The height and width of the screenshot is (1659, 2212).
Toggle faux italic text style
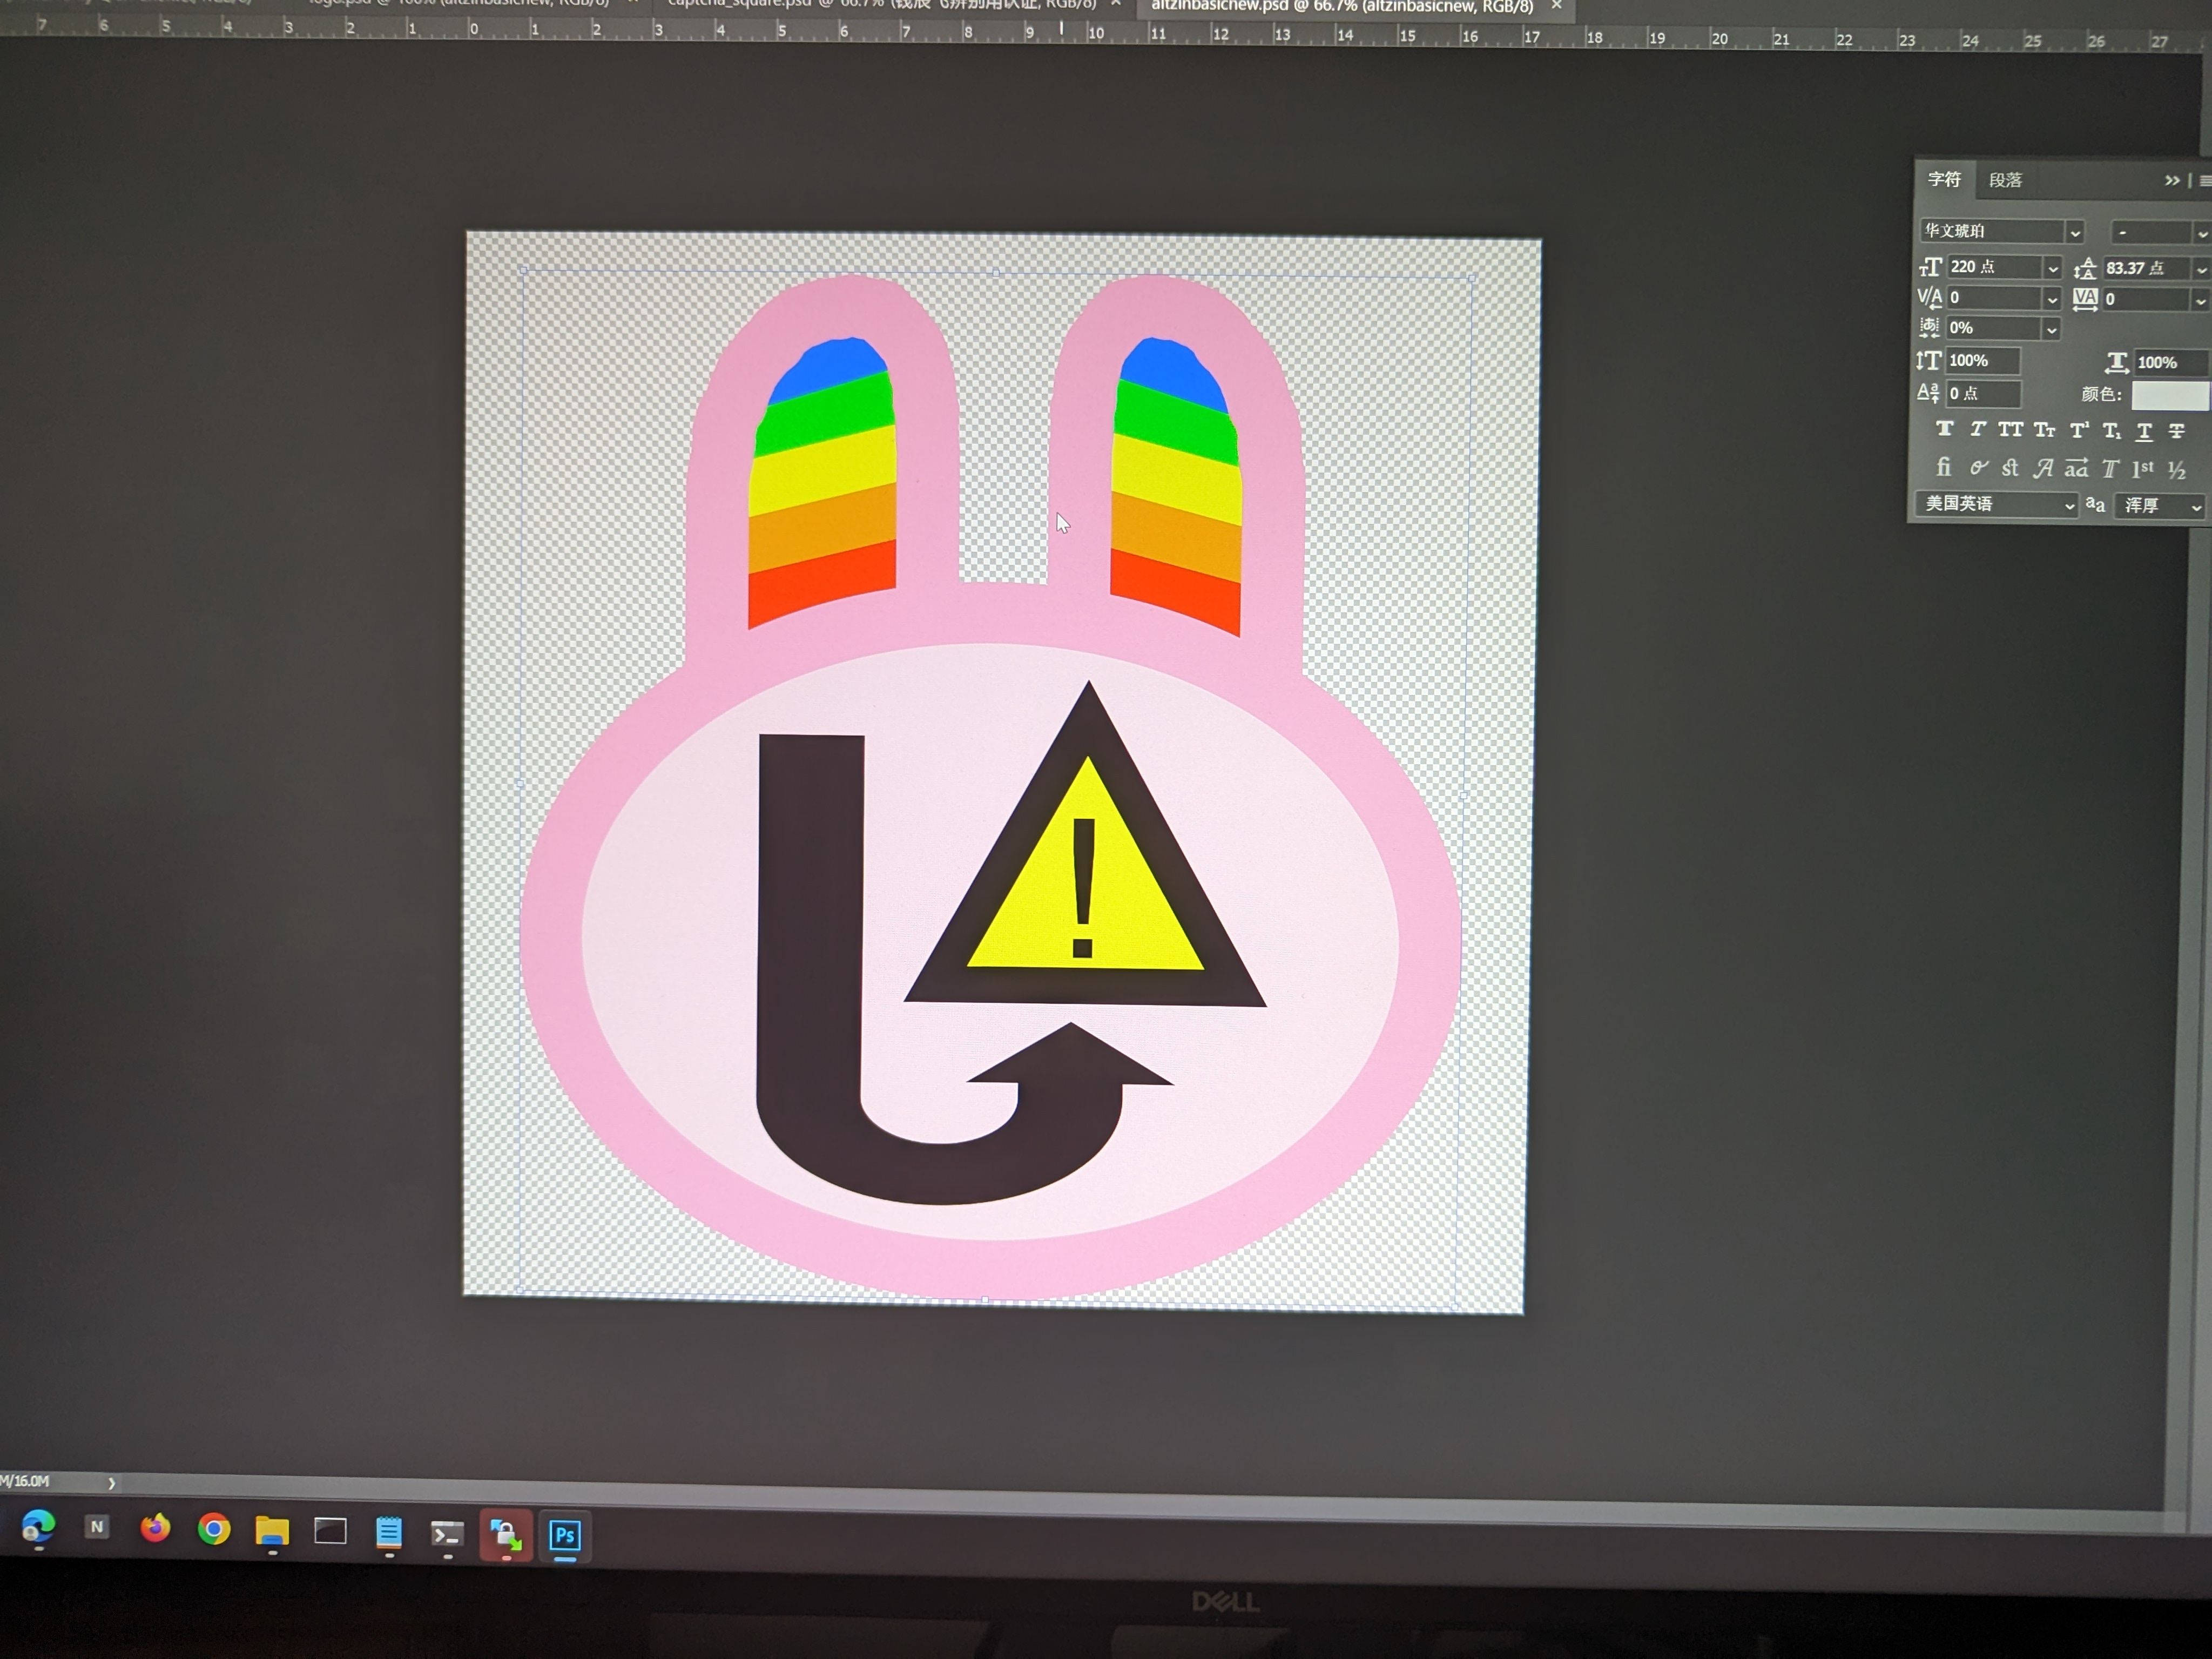[x=1977, y=430]
